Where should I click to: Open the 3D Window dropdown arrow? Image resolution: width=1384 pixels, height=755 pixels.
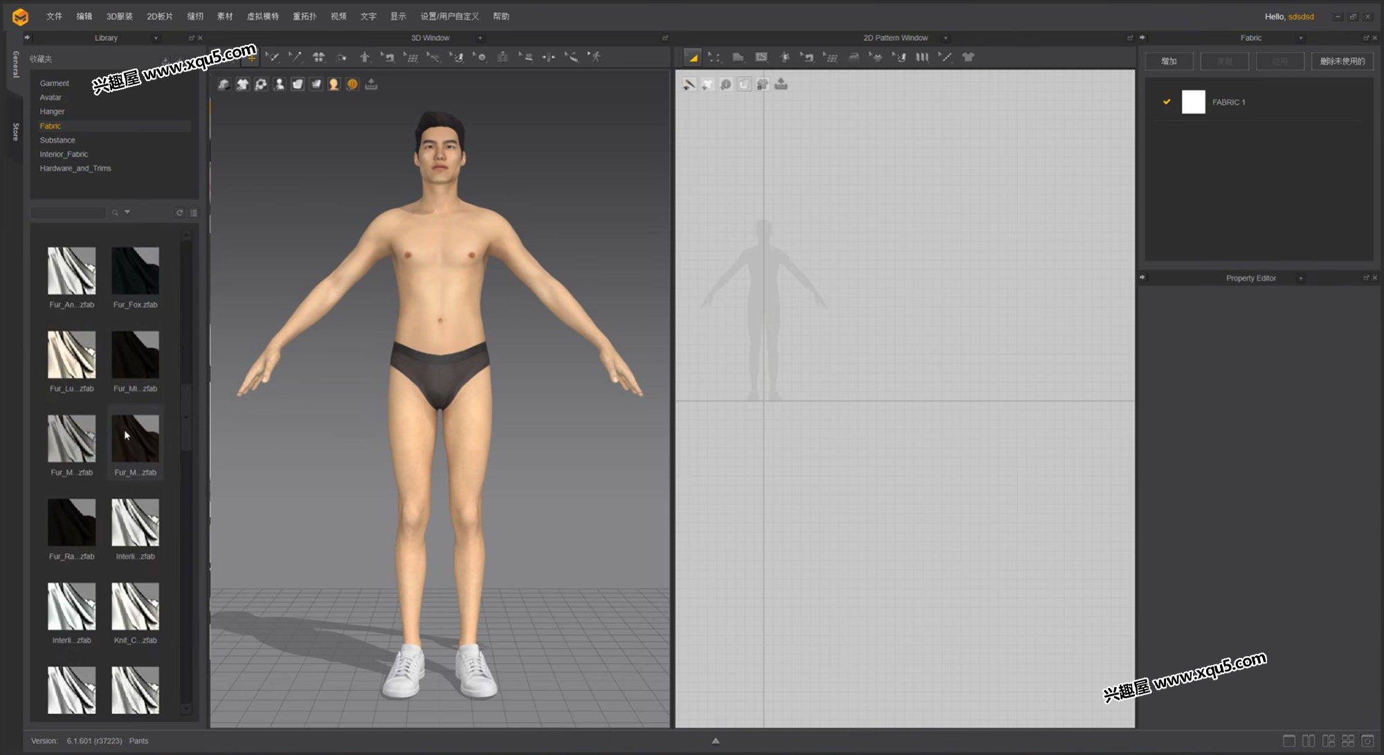(x=480, y=38)
